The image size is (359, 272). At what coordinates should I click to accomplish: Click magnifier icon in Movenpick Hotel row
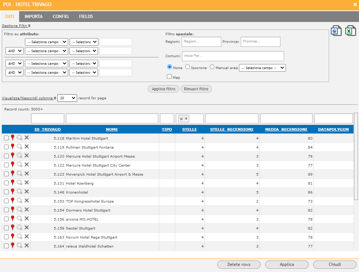pos(20,173)
